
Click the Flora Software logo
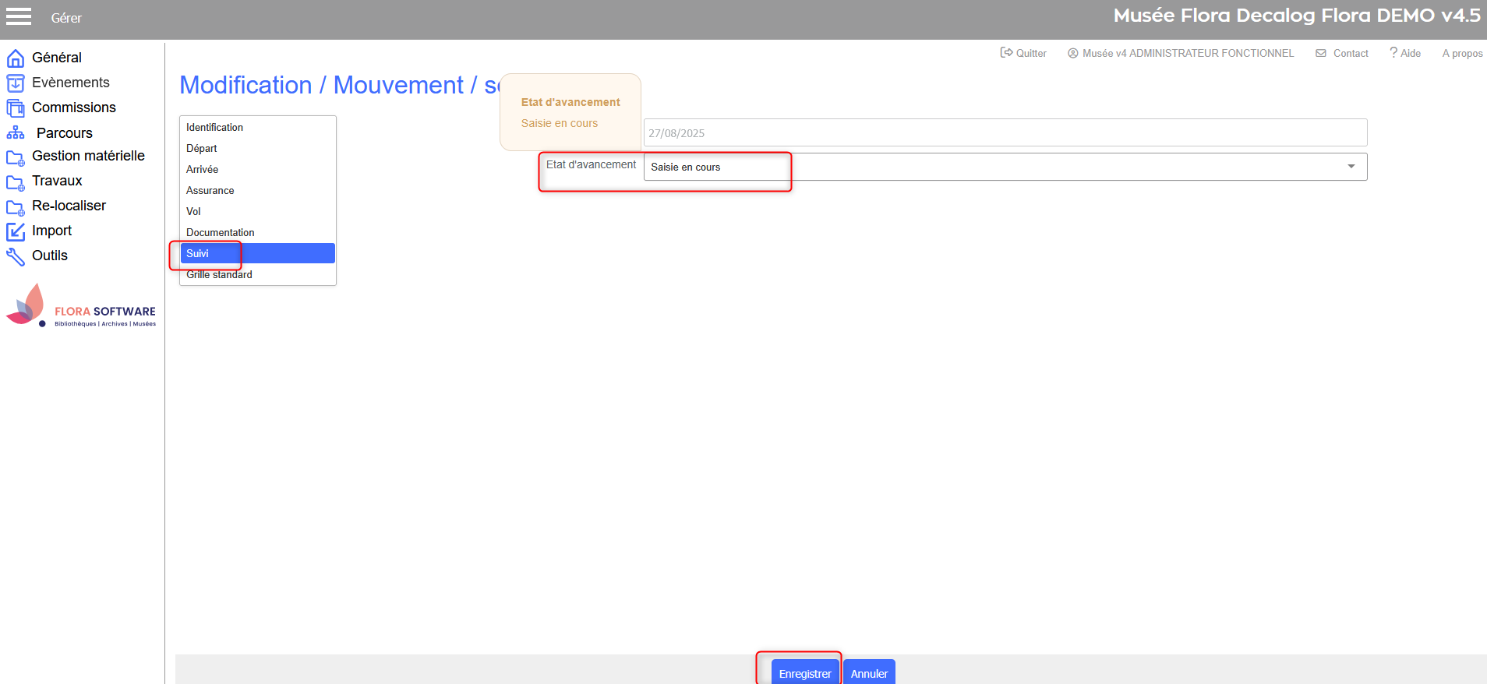click(x=81, y=306)
